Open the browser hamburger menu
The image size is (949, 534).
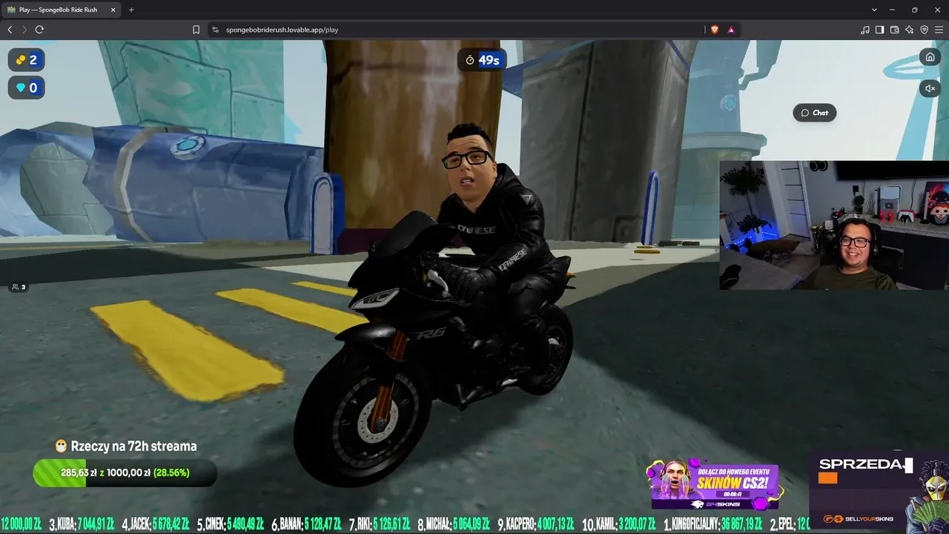tap(939, 30)
